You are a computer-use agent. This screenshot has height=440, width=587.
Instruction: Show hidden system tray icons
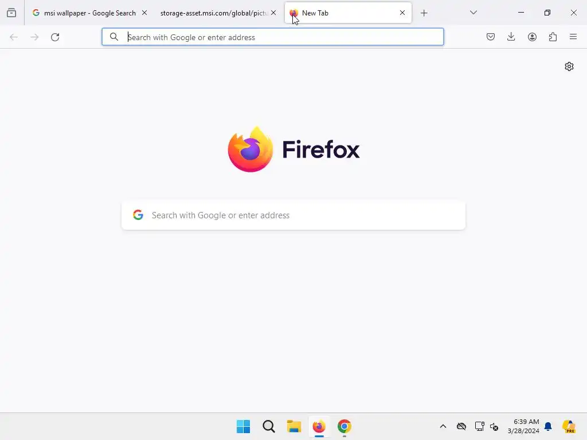click(x=443, y=426)
